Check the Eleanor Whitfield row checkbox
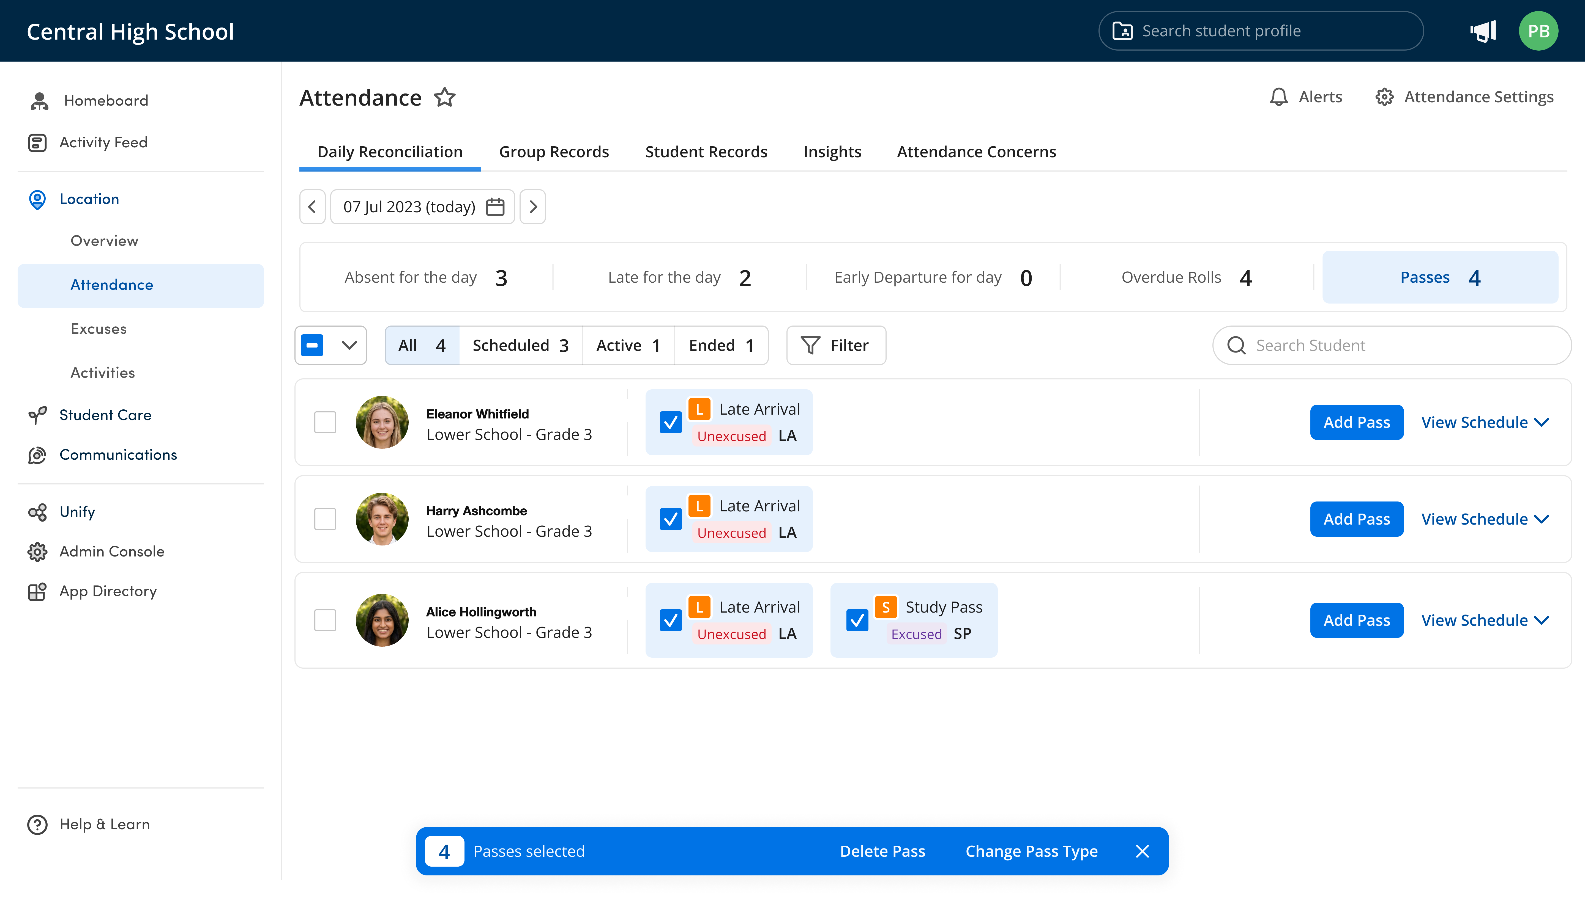 tap(325, 422)
